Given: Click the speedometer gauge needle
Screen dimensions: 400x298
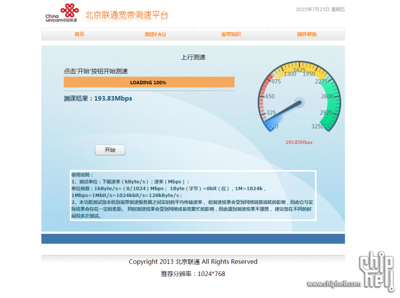Looking at the screenshot, I should pos(283,111).
